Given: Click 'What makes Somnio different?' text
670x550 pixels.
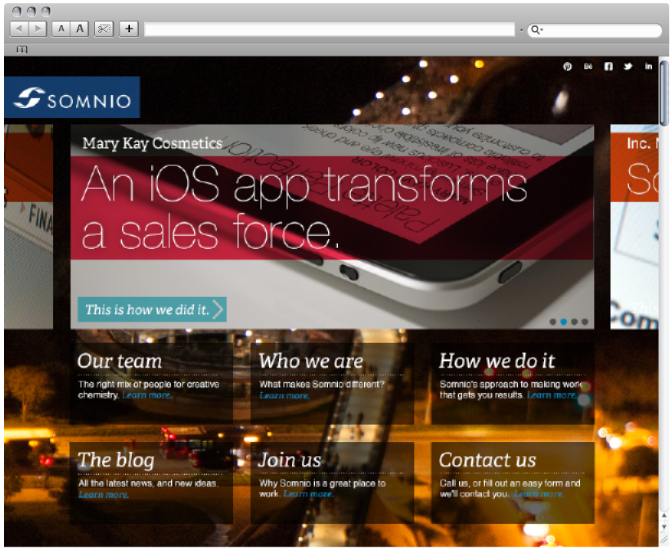Looking at the screenshot, I should [322, 385].
